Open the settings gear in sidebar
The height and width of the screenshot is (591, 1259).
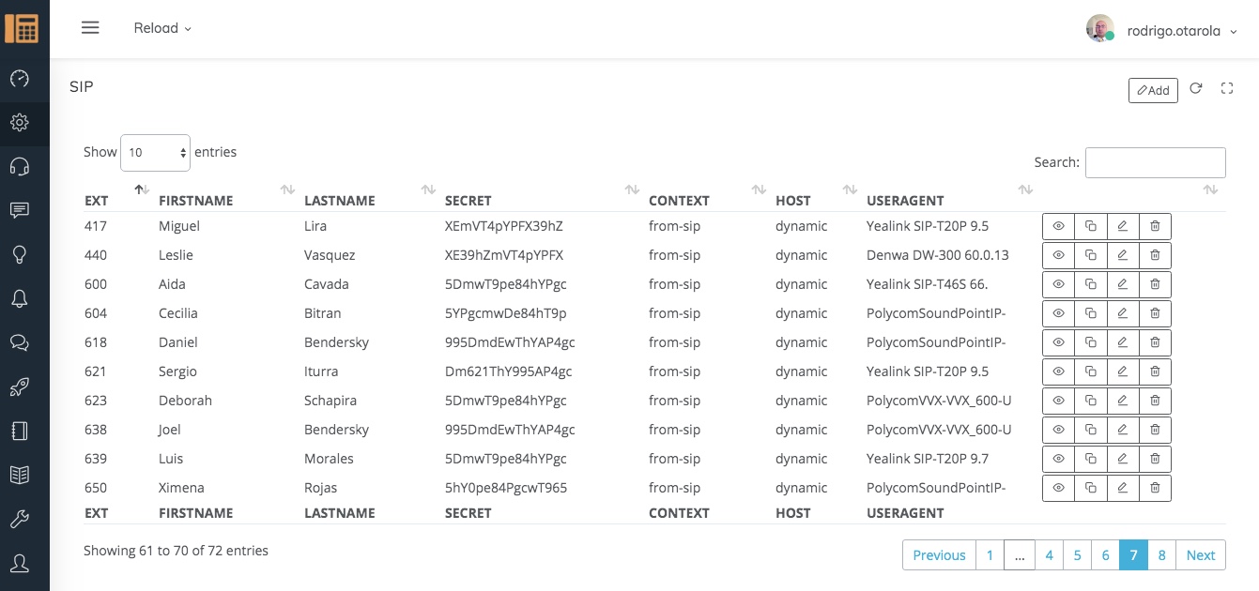[x=20, y=122]
